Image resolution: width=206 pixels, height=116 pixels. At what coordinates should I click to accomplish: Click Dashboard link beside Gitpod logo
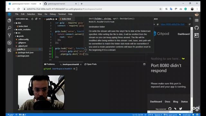pyautogui.click(x=183, y=34)
